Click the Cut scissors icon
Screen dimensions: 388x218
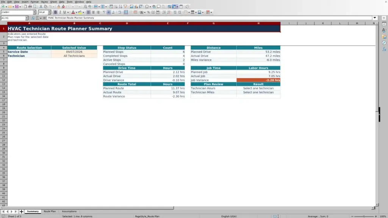pos(41,7)
